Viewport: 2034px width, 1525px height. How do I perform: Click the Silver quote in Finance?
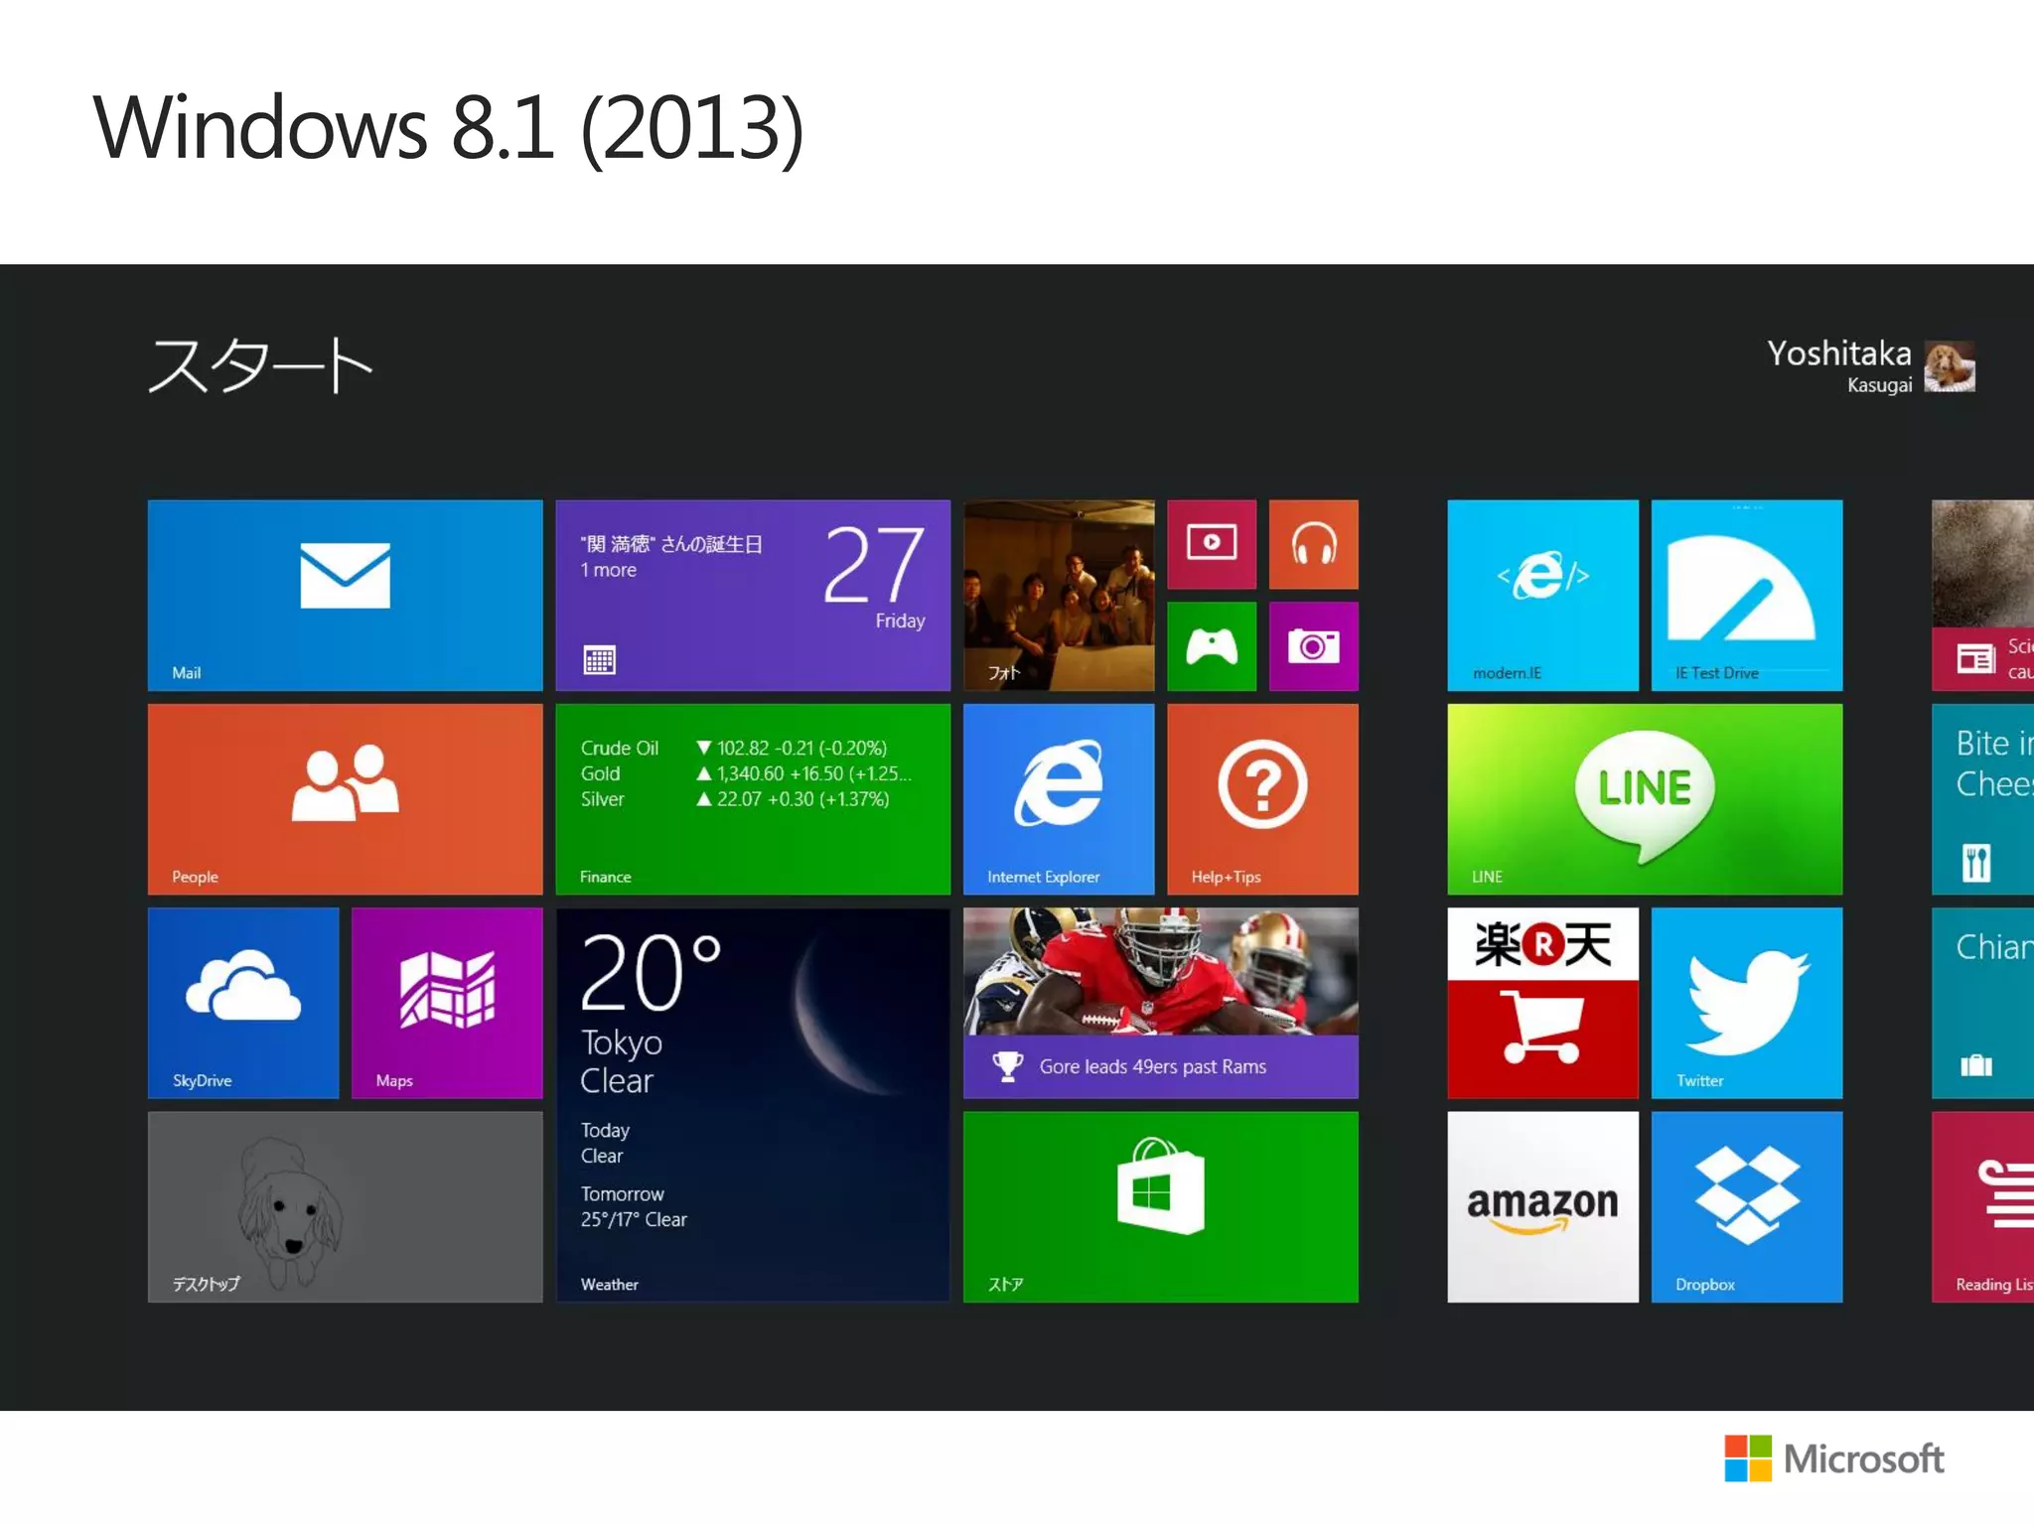pos(735,799)
